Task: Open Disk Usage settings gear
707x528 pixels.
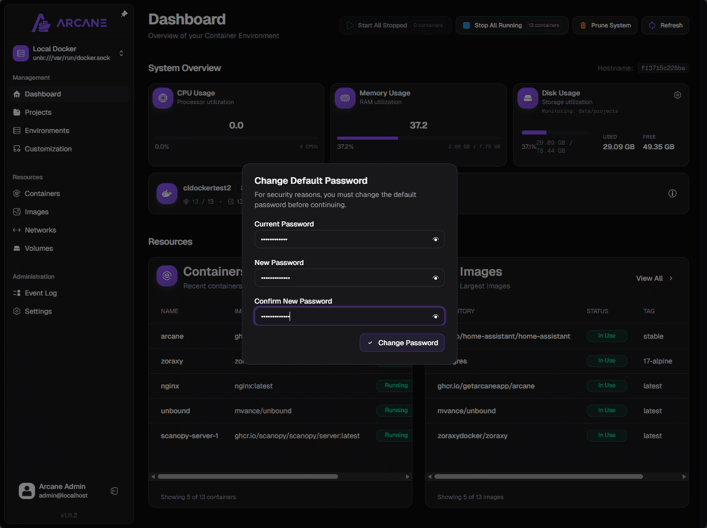Action: pos(677,94)
